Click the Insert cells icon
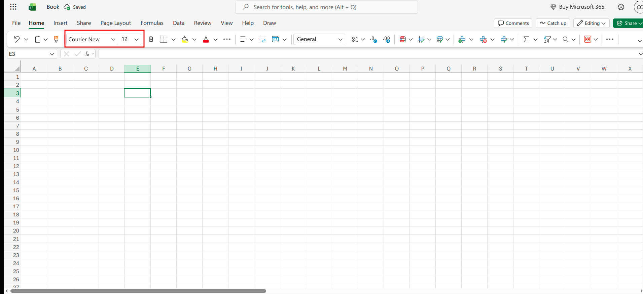This screenshot has width=643, height=294. pyautogui.click(x=462, y=39)
